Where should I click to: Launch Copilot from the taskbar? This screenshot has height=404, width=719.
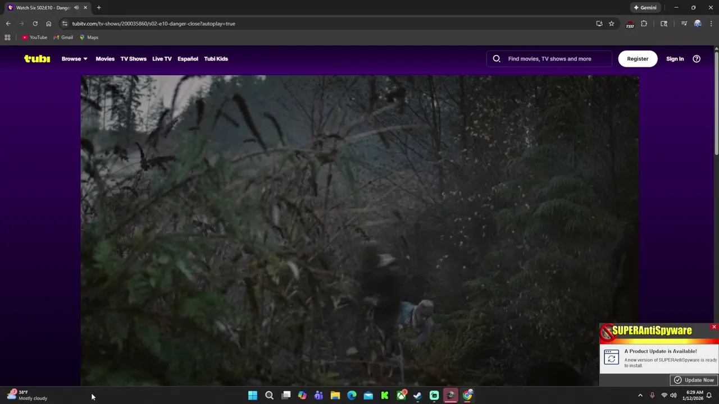pos(302,396)
